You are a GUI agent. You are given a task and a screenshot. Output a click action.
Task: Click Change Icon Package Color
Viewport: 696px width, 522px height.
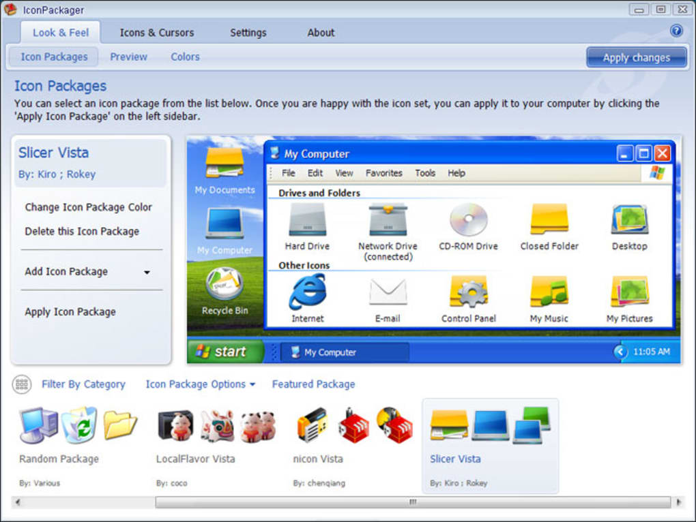click(87, 207)
